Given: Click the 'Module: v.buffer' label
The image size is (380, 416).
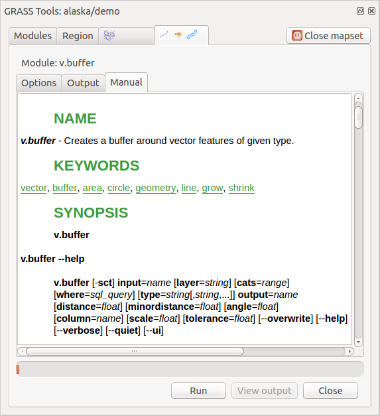Looking at the screenshot, I should 58,63.
